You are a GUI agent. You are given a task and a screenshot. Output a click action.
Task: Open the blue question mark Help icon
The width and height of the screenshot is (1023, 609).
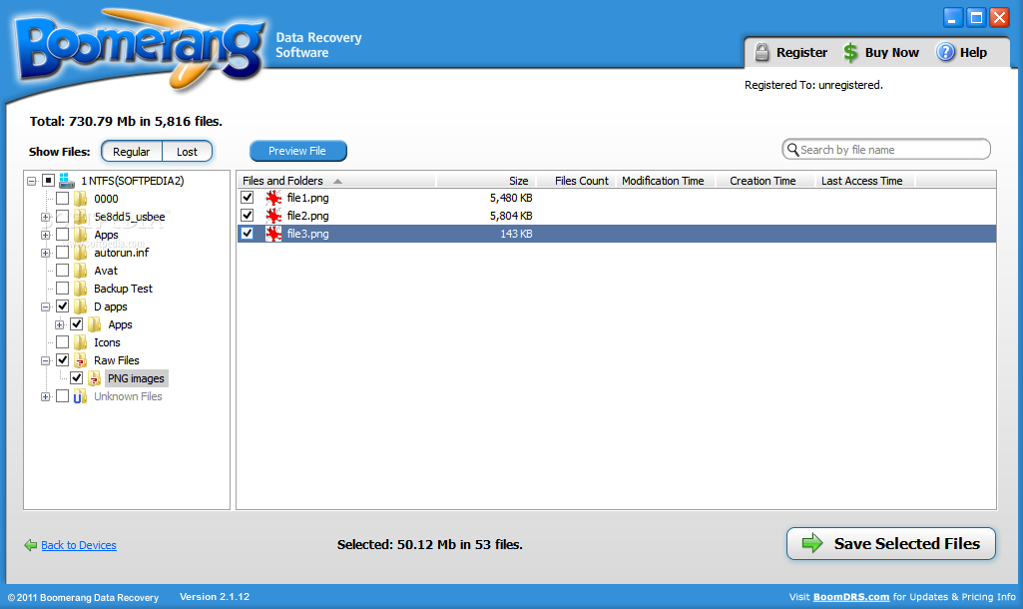(x=945, y=52)
